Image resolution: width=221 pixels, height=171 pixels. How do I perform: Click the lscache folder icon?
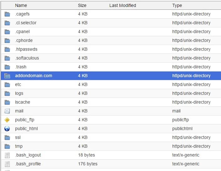[x=7, y=102]
